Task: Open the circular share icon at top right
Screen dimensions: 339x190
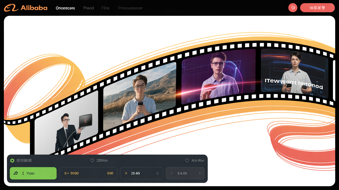Action: pyautogui.click(x=293, y=8)
